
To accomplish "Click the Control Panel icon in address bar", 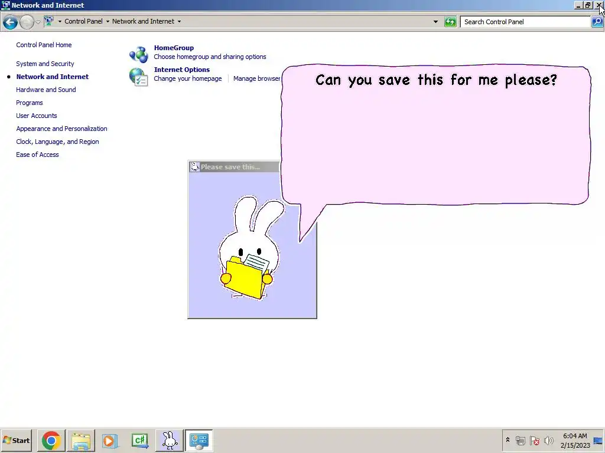I will (48, 21).
